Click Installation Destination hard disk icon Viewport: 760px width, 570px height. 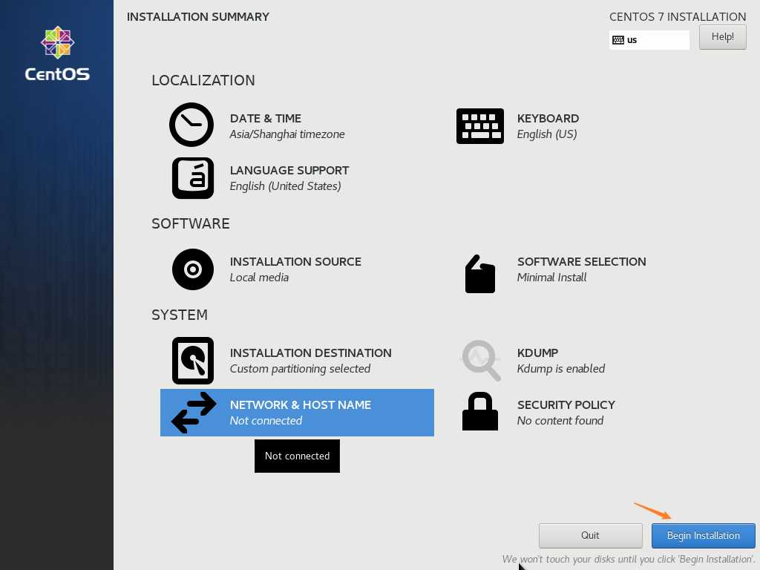[192, 361]
